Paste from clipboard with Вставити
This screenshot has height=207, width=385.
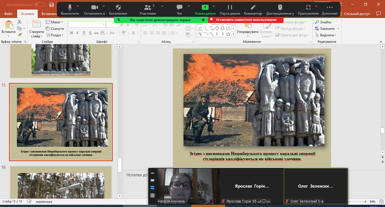pos(8,28)
